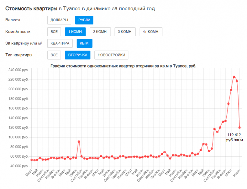Choose the 4+ КОМН. filter
The width and height of the screenshot is (247, 189).
click(151, 31)
